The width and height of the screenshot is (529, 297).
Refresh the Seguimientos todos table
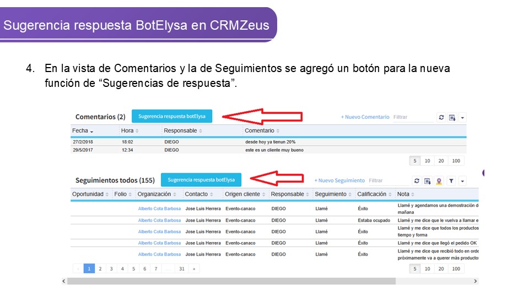pyautogui.click(x=417, y=180)
